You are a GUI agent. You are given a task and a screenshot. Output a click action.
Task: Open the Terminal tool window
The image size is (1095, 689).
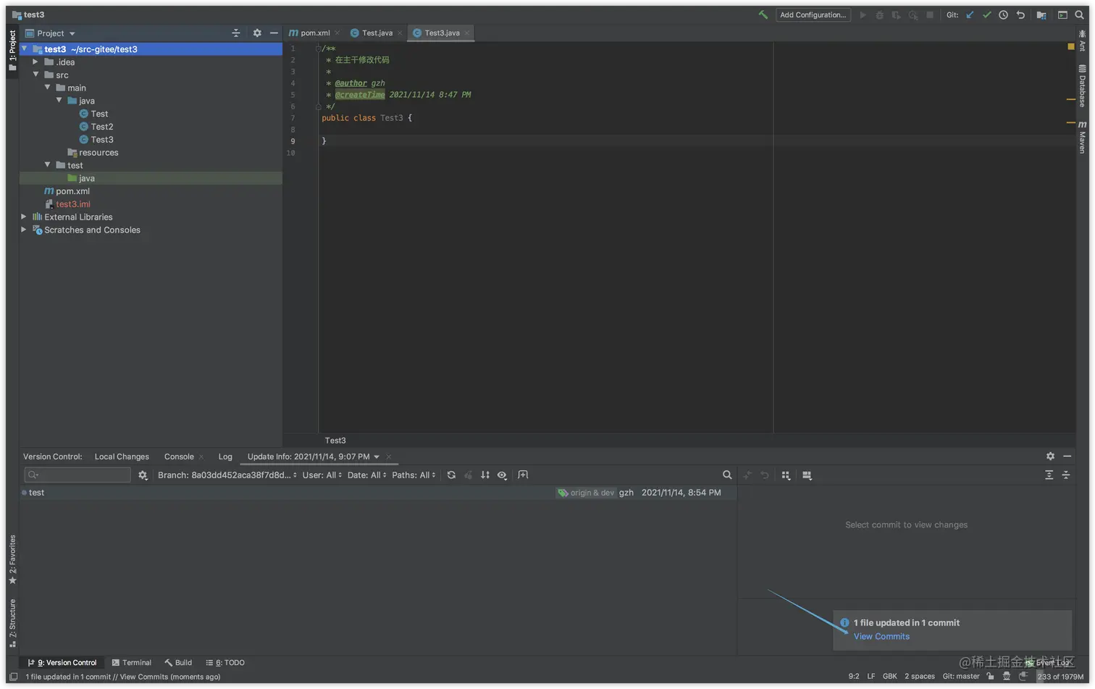coord(132,662)
